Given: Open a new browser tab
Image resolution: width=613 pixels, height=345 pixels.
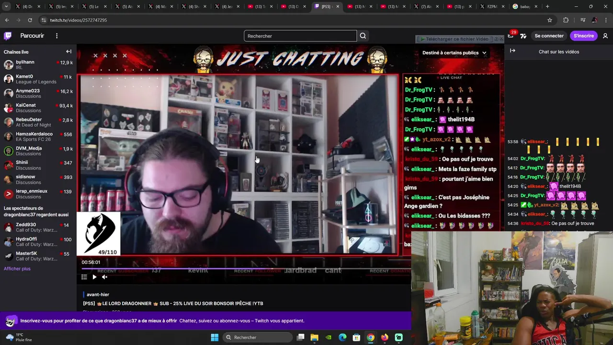Looking at the screenshot, I should coord(547,7).
